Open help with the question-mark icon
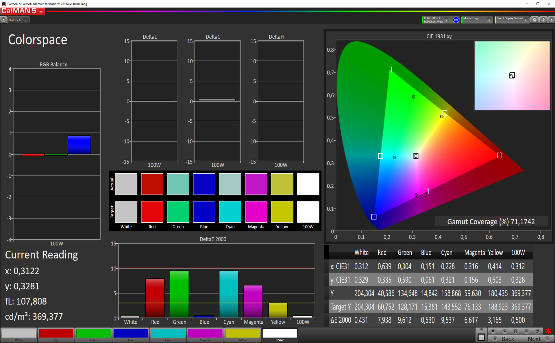The image size is (555, 343). (543, 20)
